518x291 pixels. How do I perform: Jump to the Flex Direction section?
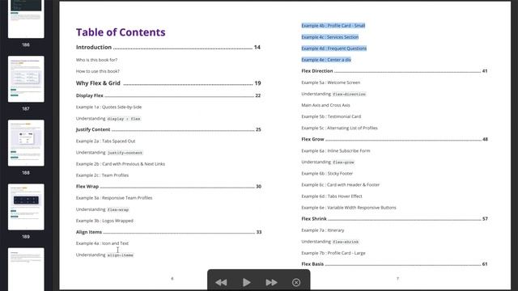click(x=394, y=71)
